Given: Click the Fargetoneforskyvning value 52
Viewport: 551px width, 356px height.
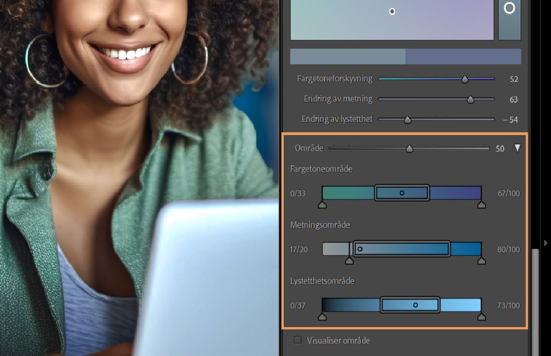Looking at the screenshot, I should (514, 79).
